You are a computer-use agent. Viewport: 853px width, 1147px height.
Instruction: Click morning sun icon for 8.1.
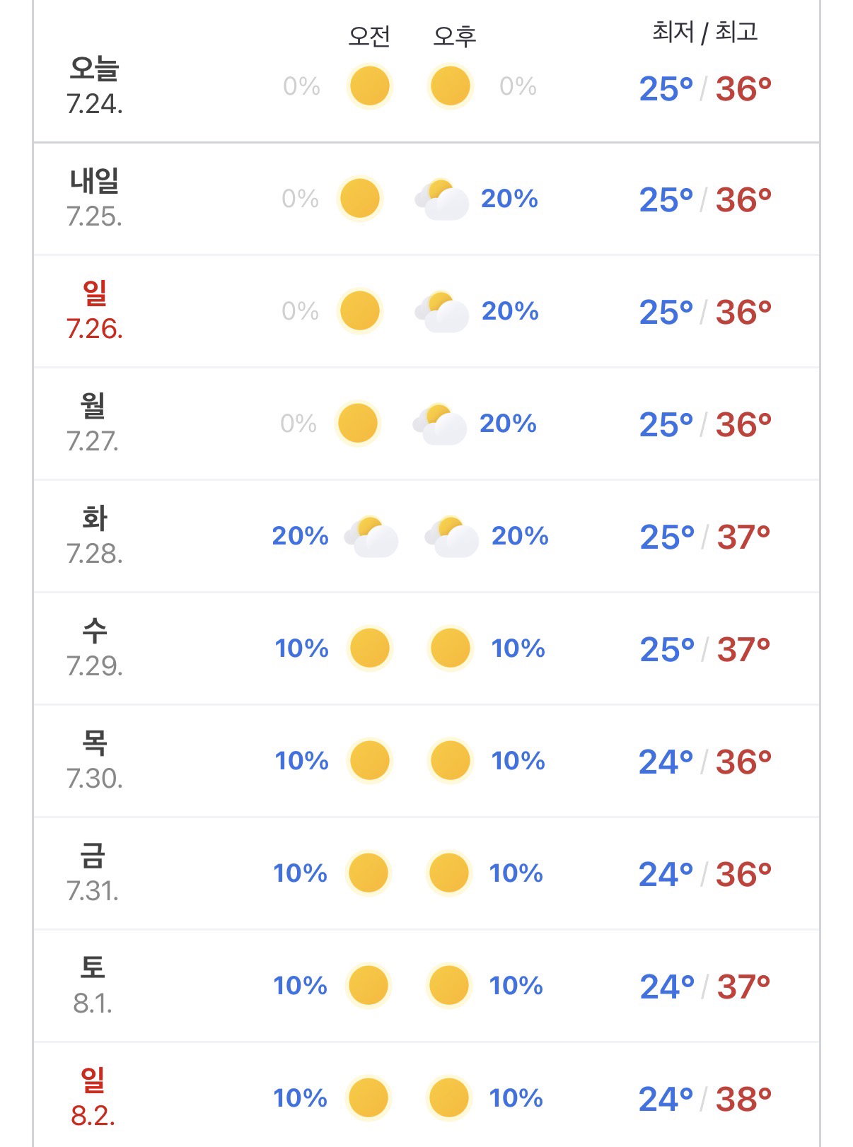[369, 985]
